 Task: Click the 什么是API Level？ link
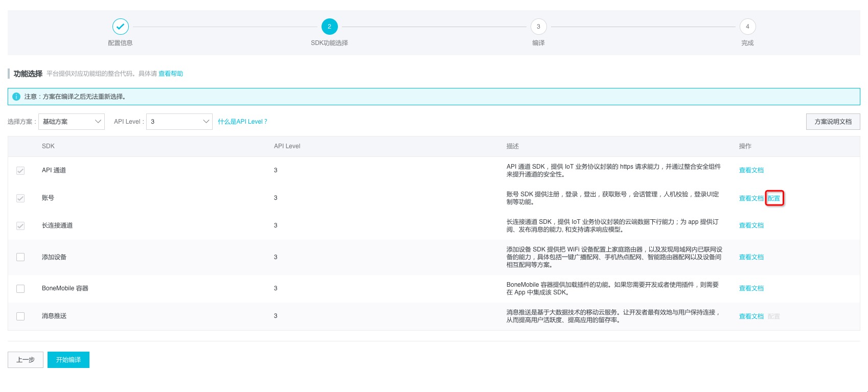[x=242, y=122]
